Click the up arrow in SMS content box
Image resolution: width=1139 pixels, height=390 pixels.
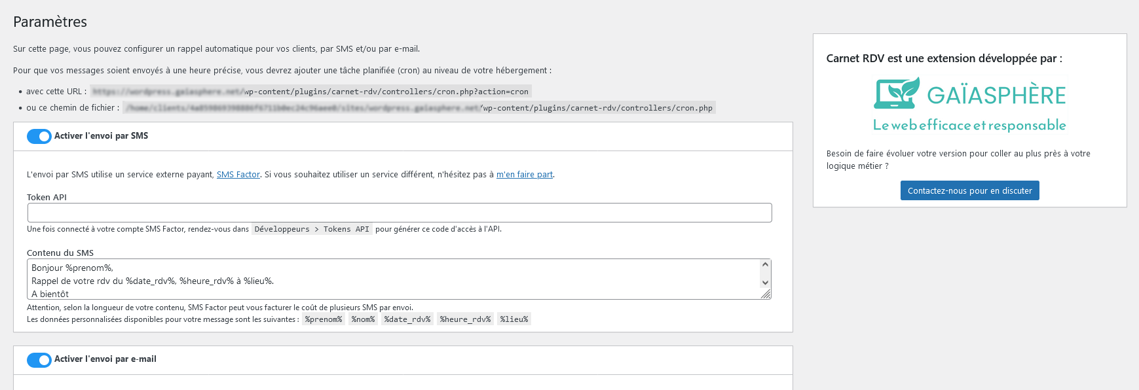pyautogui.click(x=764, y=265)
